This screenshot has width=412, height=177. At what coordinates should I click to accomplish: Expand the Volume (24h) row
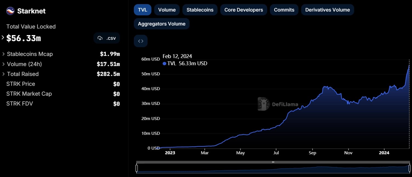click(4, 64)
